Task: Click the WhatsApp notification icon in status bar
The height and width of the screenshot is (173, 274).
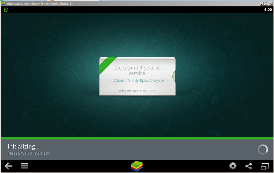Action: tap(6, 10)
